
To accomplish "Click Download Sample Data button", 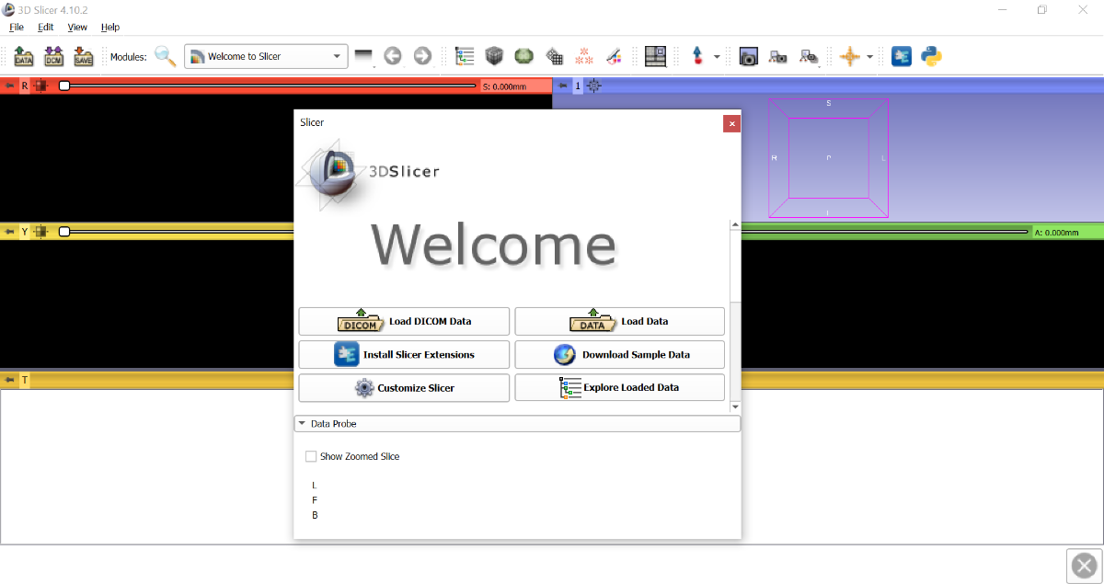I will click(x=620, y=355).
